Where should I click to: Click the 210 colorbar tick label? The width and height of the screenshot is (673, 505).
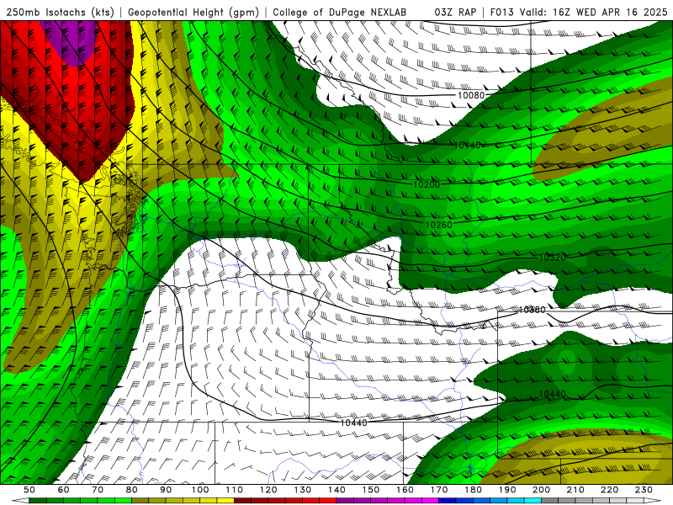[575, 490]
